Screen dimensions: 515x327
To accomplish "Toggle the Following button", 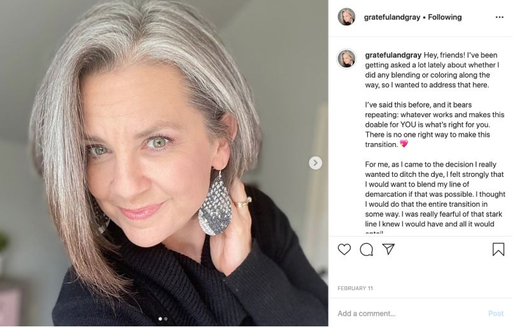I will coord(445,17).
